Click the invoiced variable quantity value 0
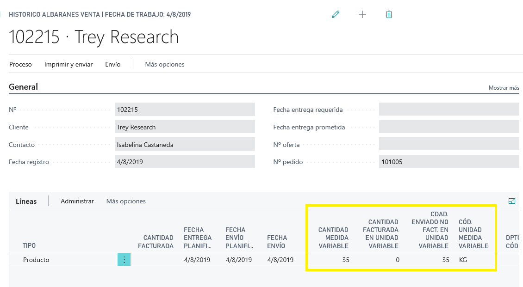523x287 pixels. [398, 260]
